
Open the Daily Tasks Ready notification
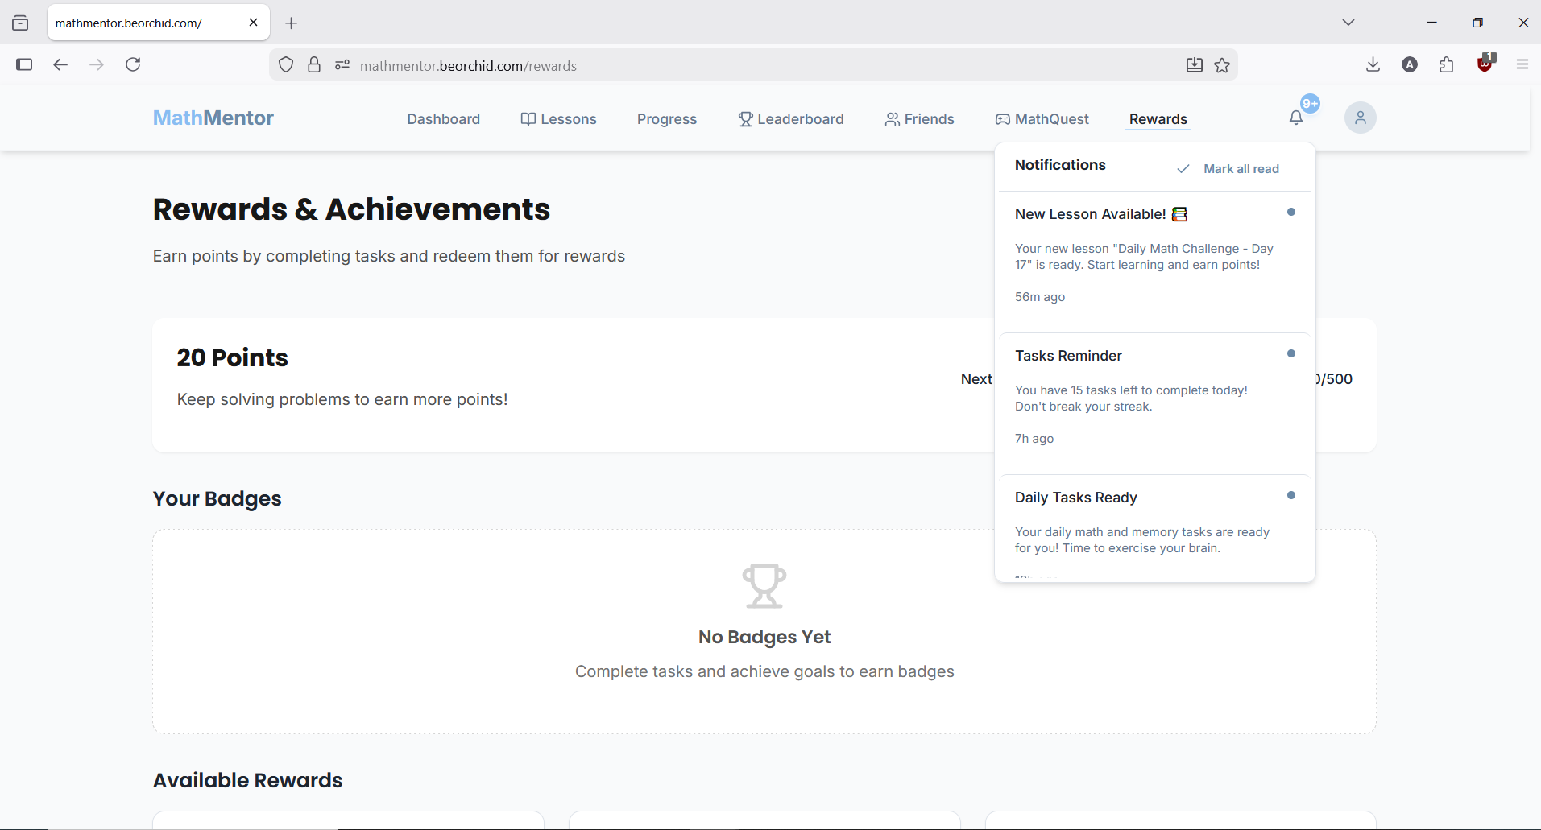[x=1154, y=528]
